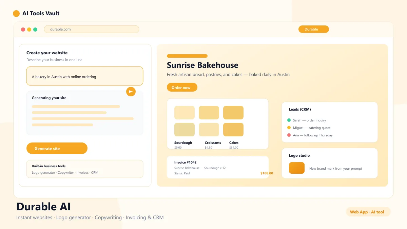
Task: Click the $9.00 price
Action: [178, 148]
